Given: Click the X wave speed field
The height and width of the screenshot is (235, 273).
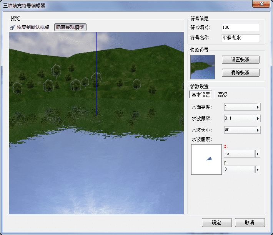Looking at the screenshot, I should [240, 154].
